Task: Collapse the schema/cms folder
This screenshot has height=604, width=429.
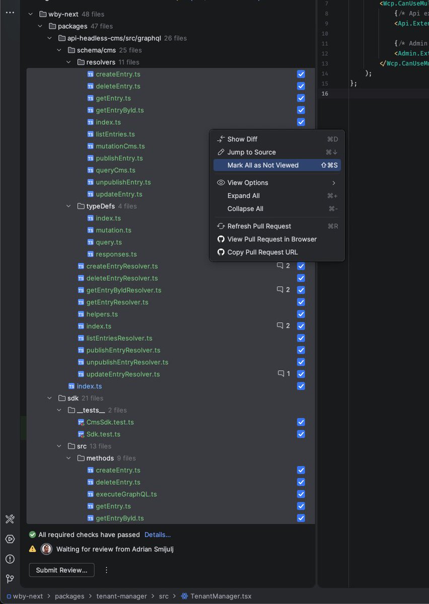Action: click(x=59, y=50)
